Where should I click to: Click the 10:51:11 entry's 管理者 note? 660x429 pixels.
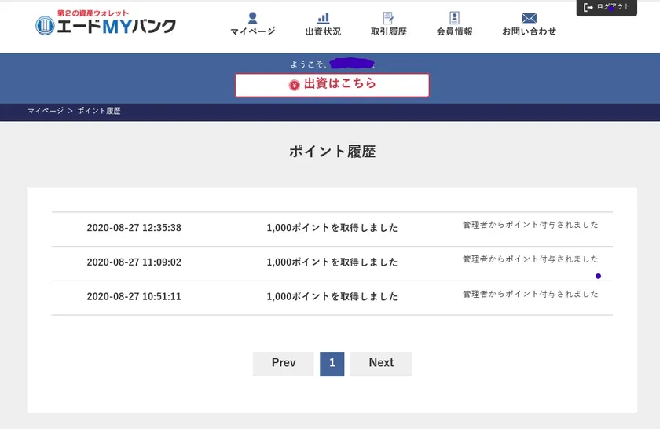click(530, 294)
